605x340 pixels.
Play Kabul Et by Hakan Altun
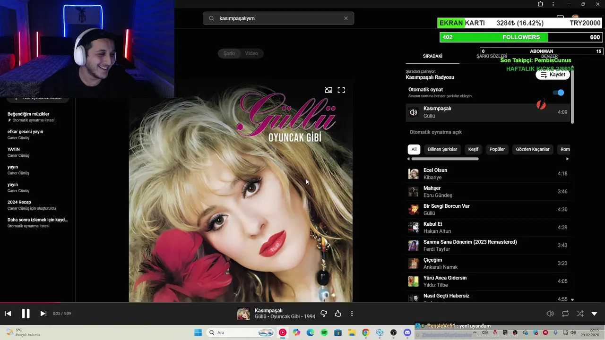point(488,228)
